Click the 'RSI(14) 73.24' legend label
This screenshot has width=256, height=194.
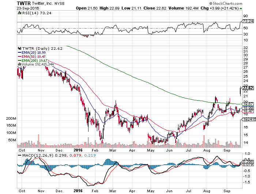tap(37, 13)
